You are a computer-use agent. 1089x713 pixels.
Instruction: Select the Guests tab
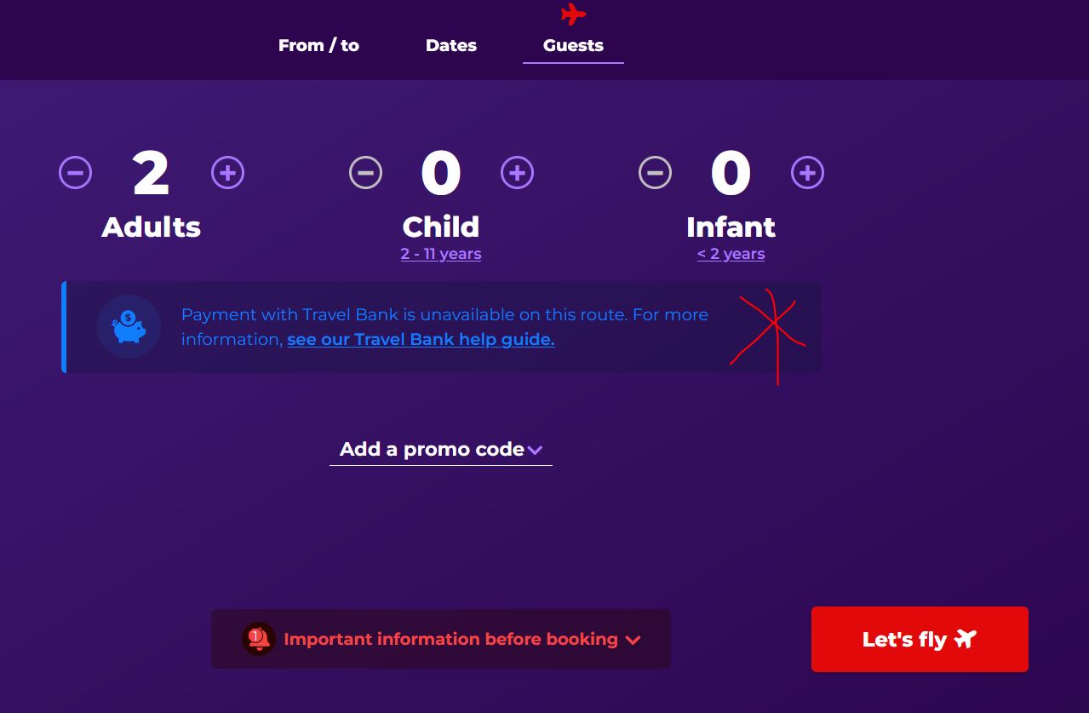point(573,45)
